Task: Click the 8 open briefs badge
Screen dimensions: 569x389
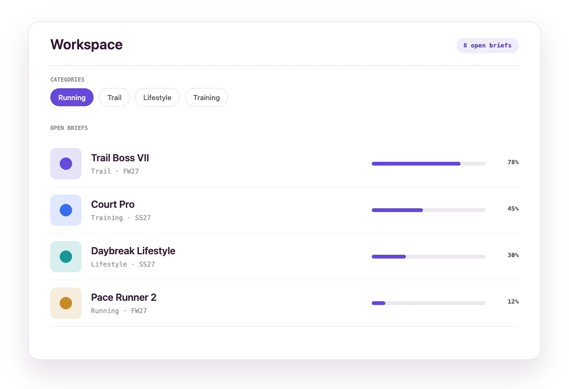Action: (x=487, y=46)
